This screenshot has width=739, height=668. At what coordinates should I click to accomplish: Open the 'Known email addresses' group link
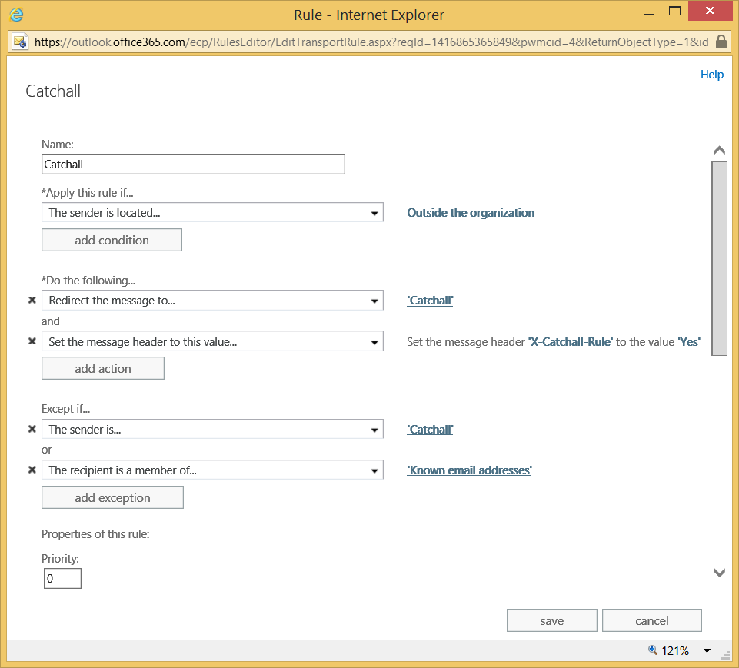coord(468,470)
